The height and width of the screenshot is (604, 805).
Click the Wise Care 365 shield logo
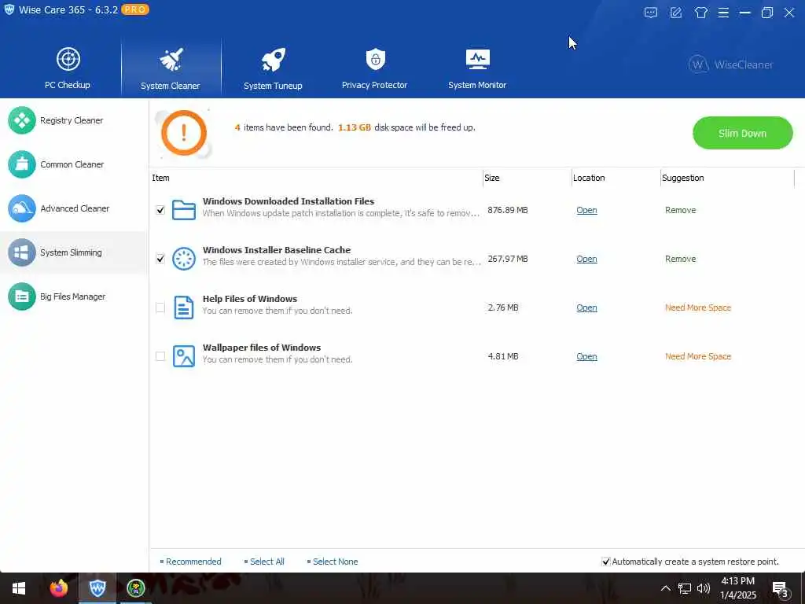9,9
